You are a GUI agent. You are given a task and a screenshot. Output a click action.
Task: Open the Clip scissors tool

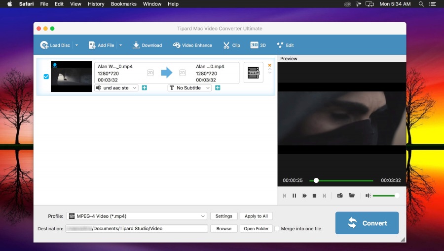coord(231,45)
